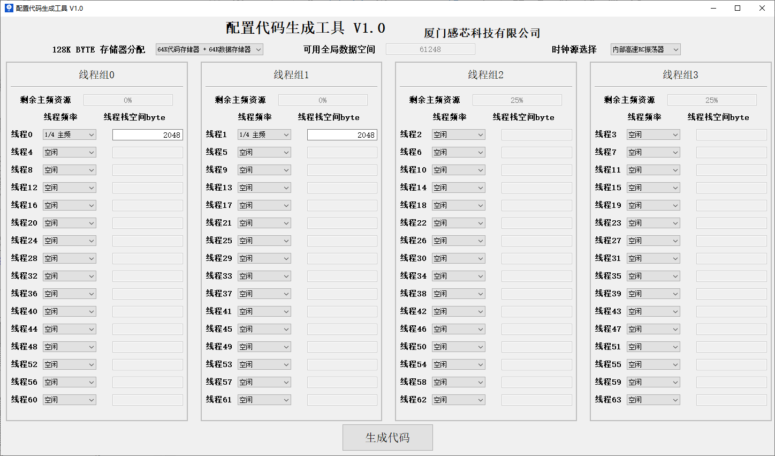Image resolution: width=775 pixels, height=456 pixels.
Task: Click the 线程组3 group heading
Action: click(680, 75)
